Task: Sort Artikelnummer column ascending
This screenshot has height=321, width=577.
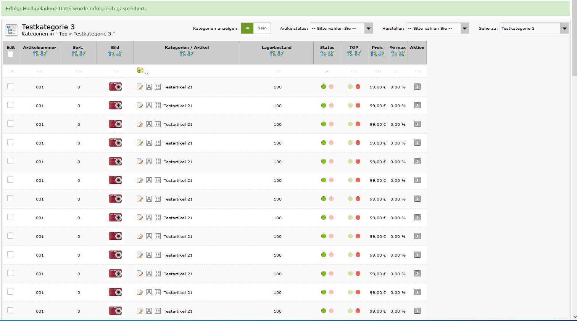Action: 36,54
